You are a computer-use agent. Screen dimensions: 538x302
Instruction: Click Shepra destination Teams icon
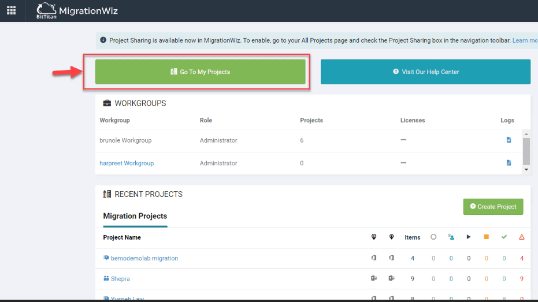pos(391,278)
